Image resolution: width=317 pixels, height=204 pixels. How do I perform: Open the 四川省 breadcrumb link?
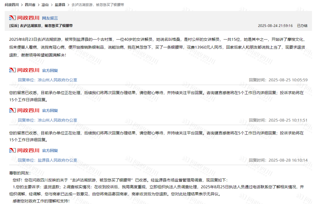(30, 5)
